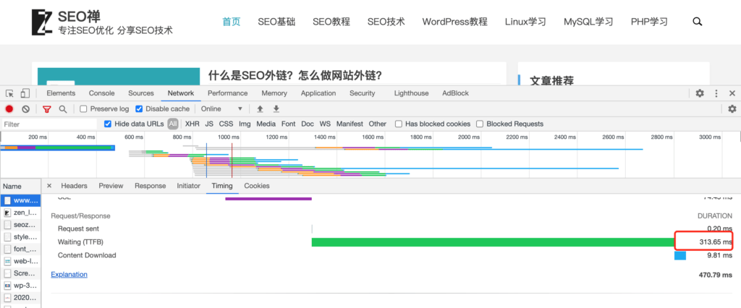Screen dimensions: 741x308
Task: Filter requests by Img type
Action: (245, 124)
